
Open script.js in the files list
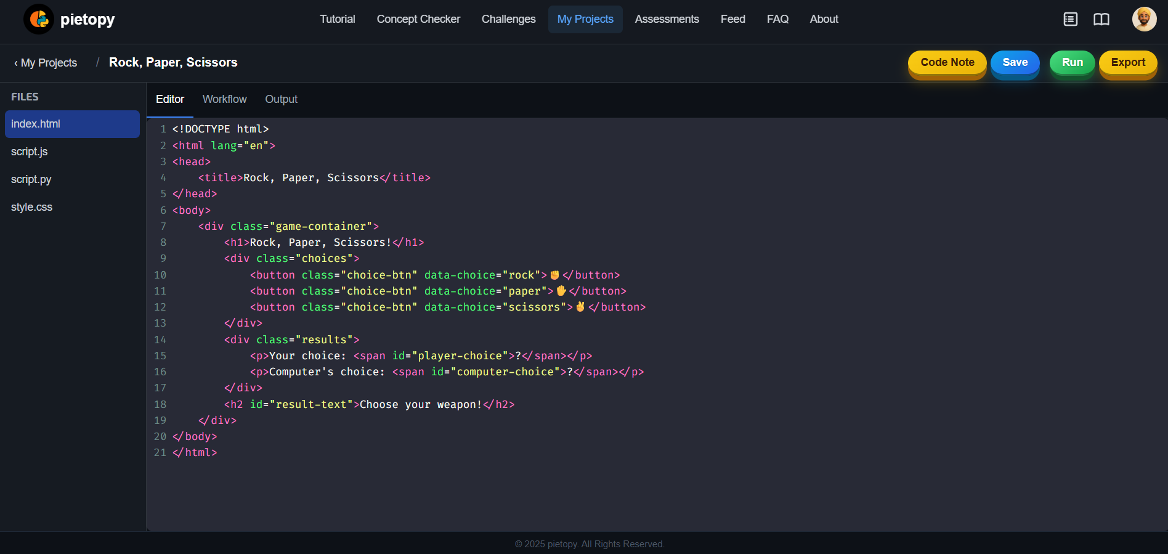click(30, 152)
